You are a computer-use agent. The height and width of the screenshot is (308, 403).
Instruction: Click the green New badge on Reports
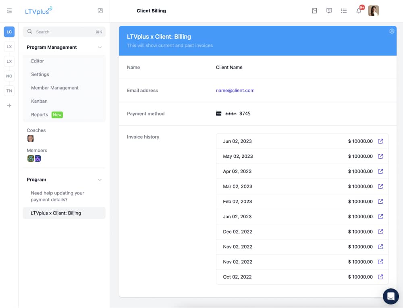point(57,115)
